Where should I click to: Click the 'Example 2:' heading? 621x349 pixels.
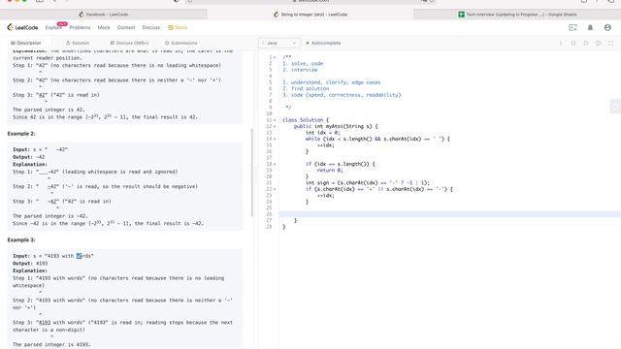[x=21, y=134]
